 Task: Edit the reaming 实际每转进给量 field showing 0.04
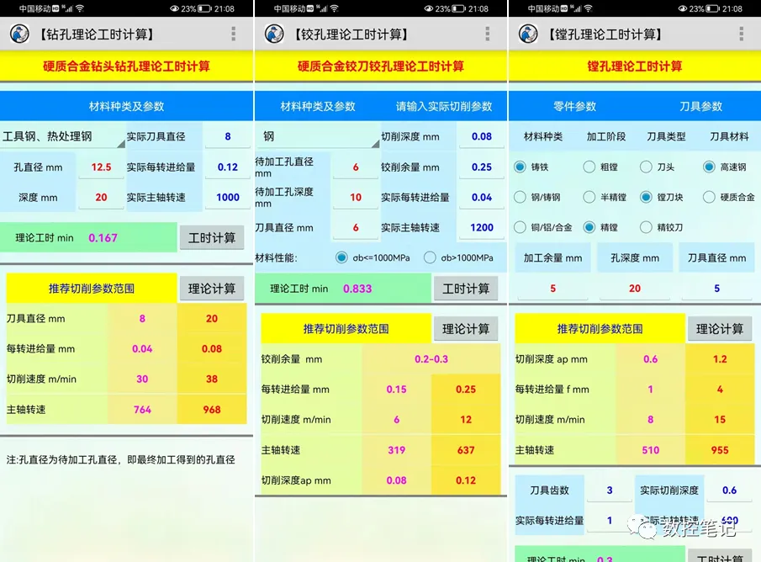[x=482, y=197]
